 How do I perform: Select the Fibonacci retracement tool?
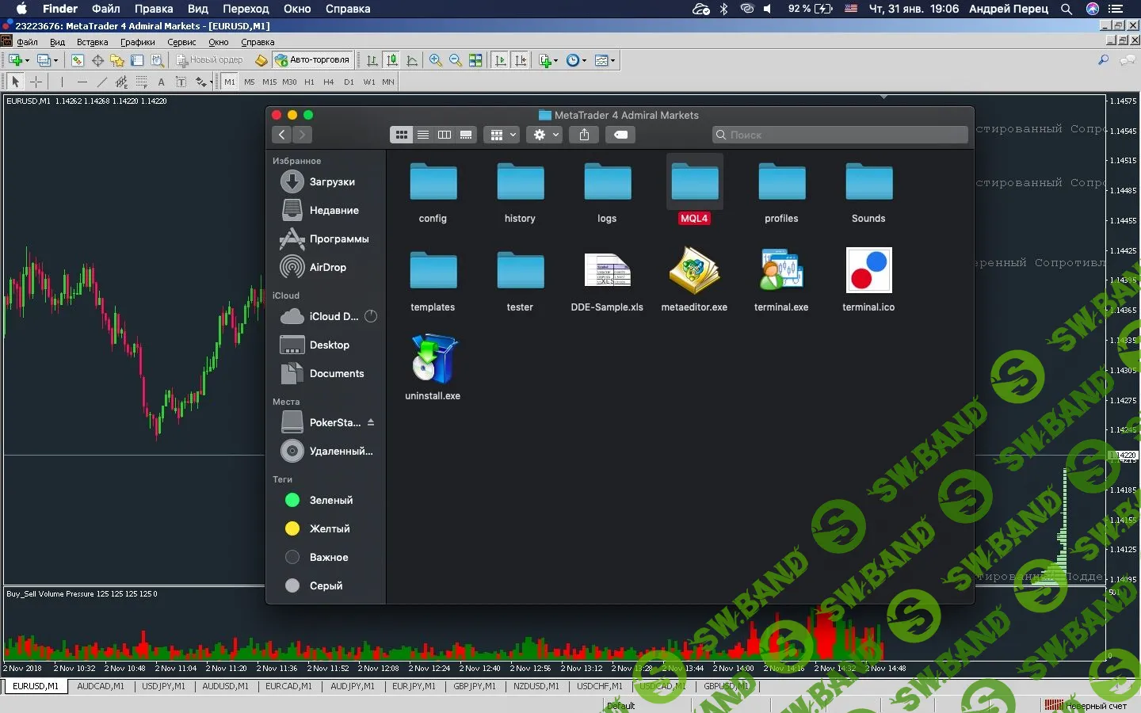[x=142, y=82]
